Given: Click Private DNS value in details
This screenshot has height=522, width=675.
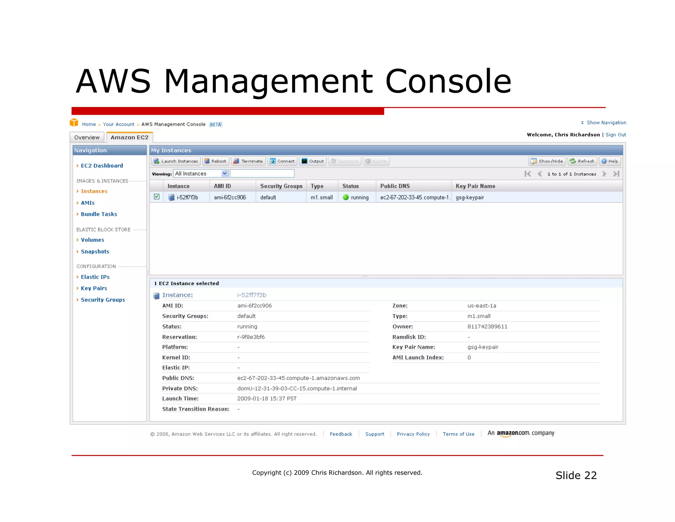Looking at the screenshot, I should (x=297, y=388).
